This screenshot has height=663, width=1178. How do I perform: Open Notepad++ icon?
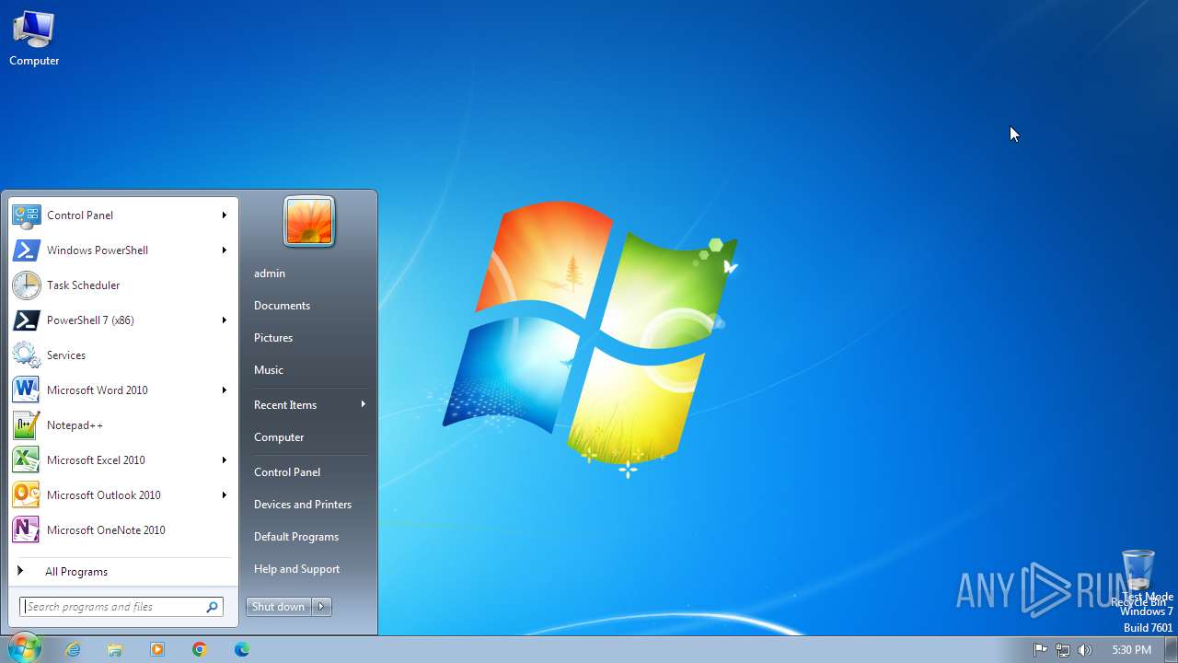tap(26, 425)
